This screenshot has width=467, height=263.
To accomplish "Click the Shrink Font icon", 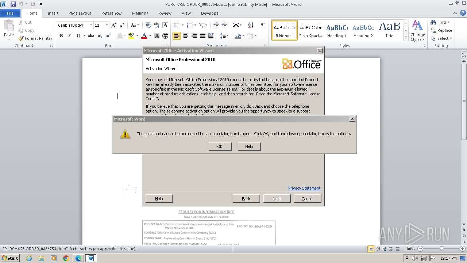I will [x=122, y=25].
